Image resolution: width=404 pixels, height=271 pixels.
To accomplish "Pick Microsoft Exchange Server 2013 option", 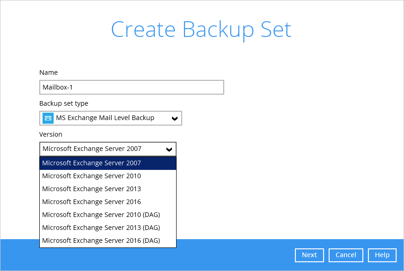I will coord(108,189).
